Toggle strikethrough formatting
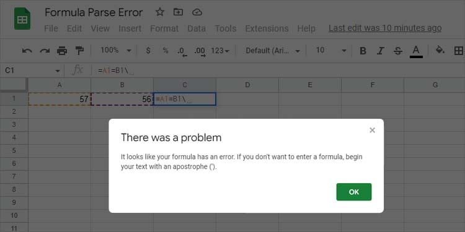 coord(398,51)
